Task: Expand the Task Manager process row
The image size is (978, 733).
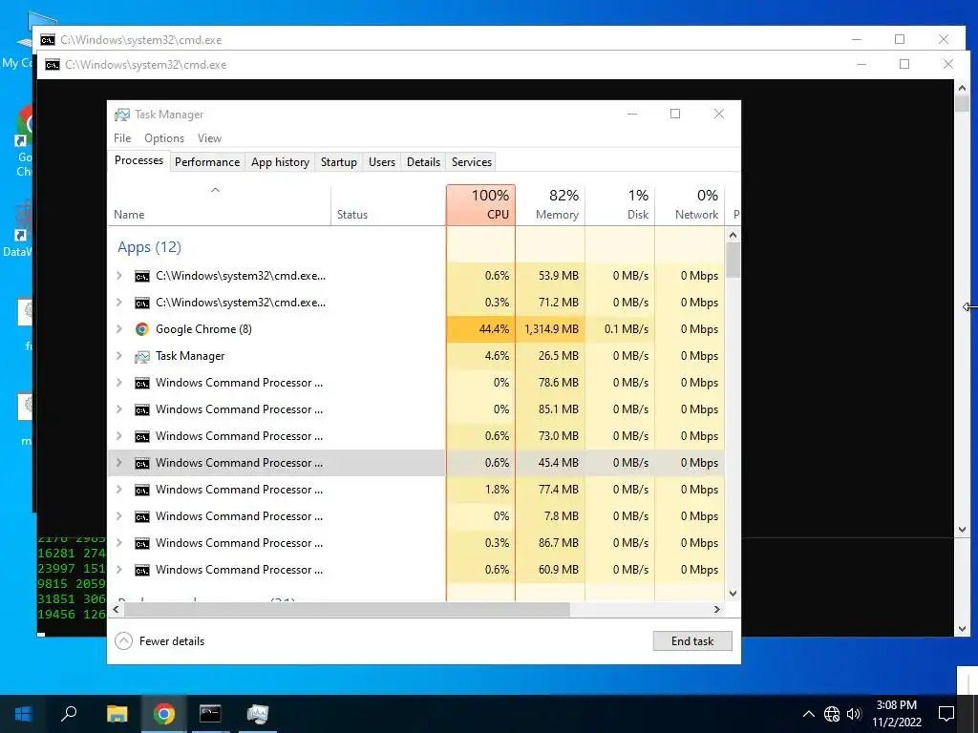Action: pos(119,356)
